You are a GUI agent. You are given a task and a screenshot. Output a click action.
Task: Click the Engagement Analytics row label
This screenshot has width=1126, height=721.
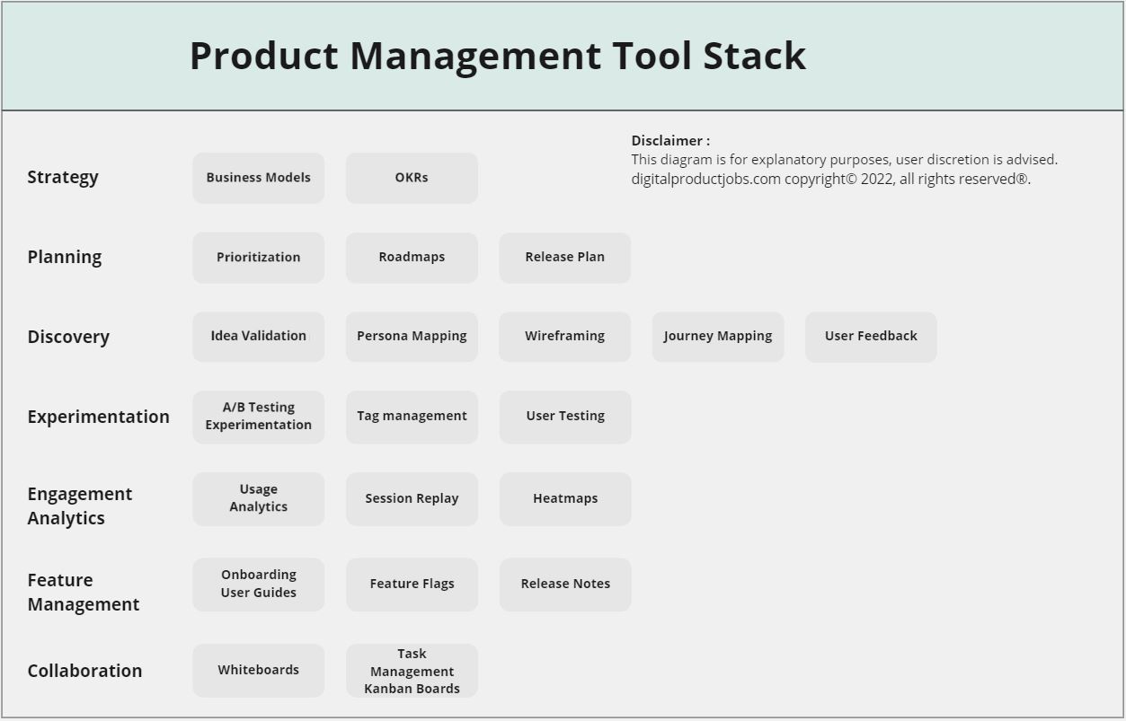pos(80,506)
